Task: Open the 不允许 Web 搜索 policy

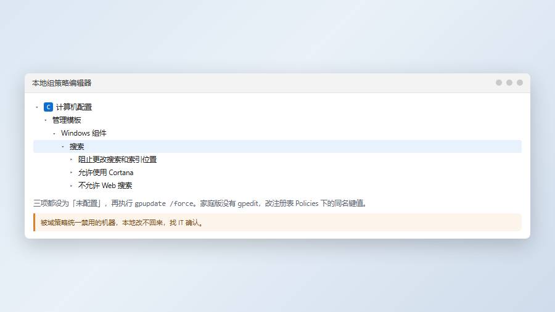Action: point(105,186)
